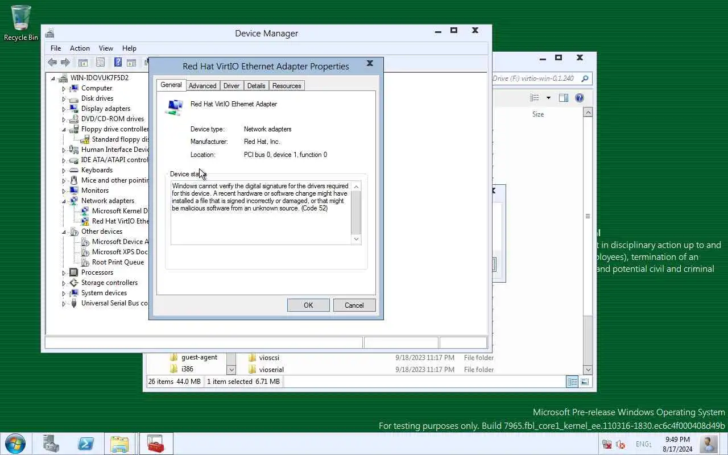Collapse the root computer node arrow

pos(53,78)
